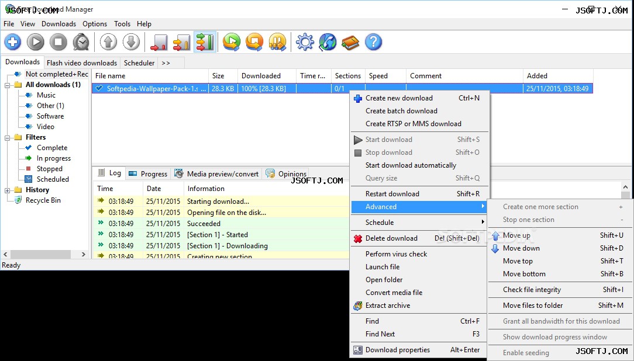
Task: Select the In progress filter
Action: tap(54, 158)
